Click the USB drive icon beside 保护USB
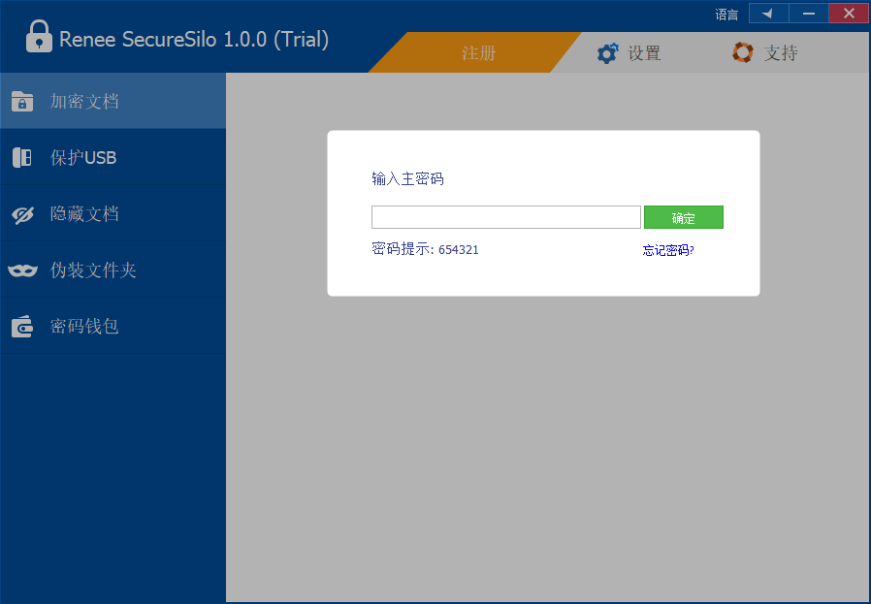This screenshot has height=604, width=871. tap(22, 158)
